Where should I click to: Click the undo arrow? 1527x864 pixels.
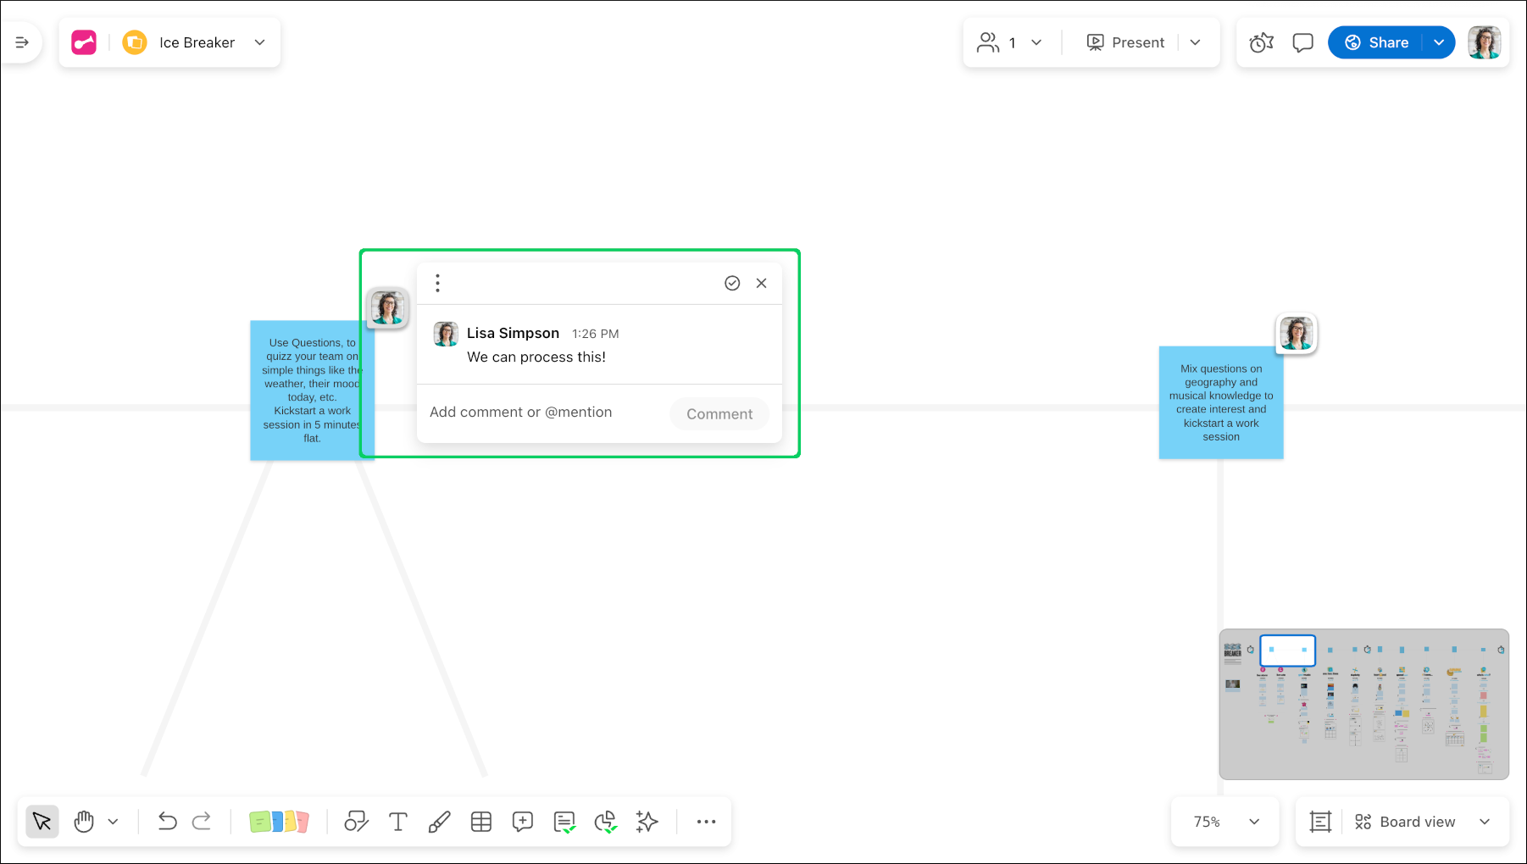pyautogui.click(x=167, y=822)
